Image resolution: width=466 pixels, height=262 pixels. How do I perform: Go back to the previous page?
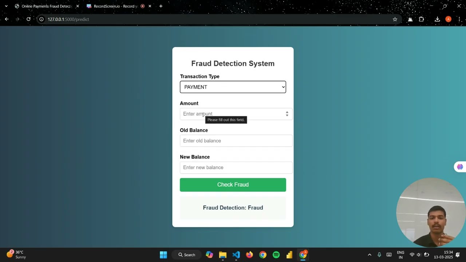click(x=7, y=19)
